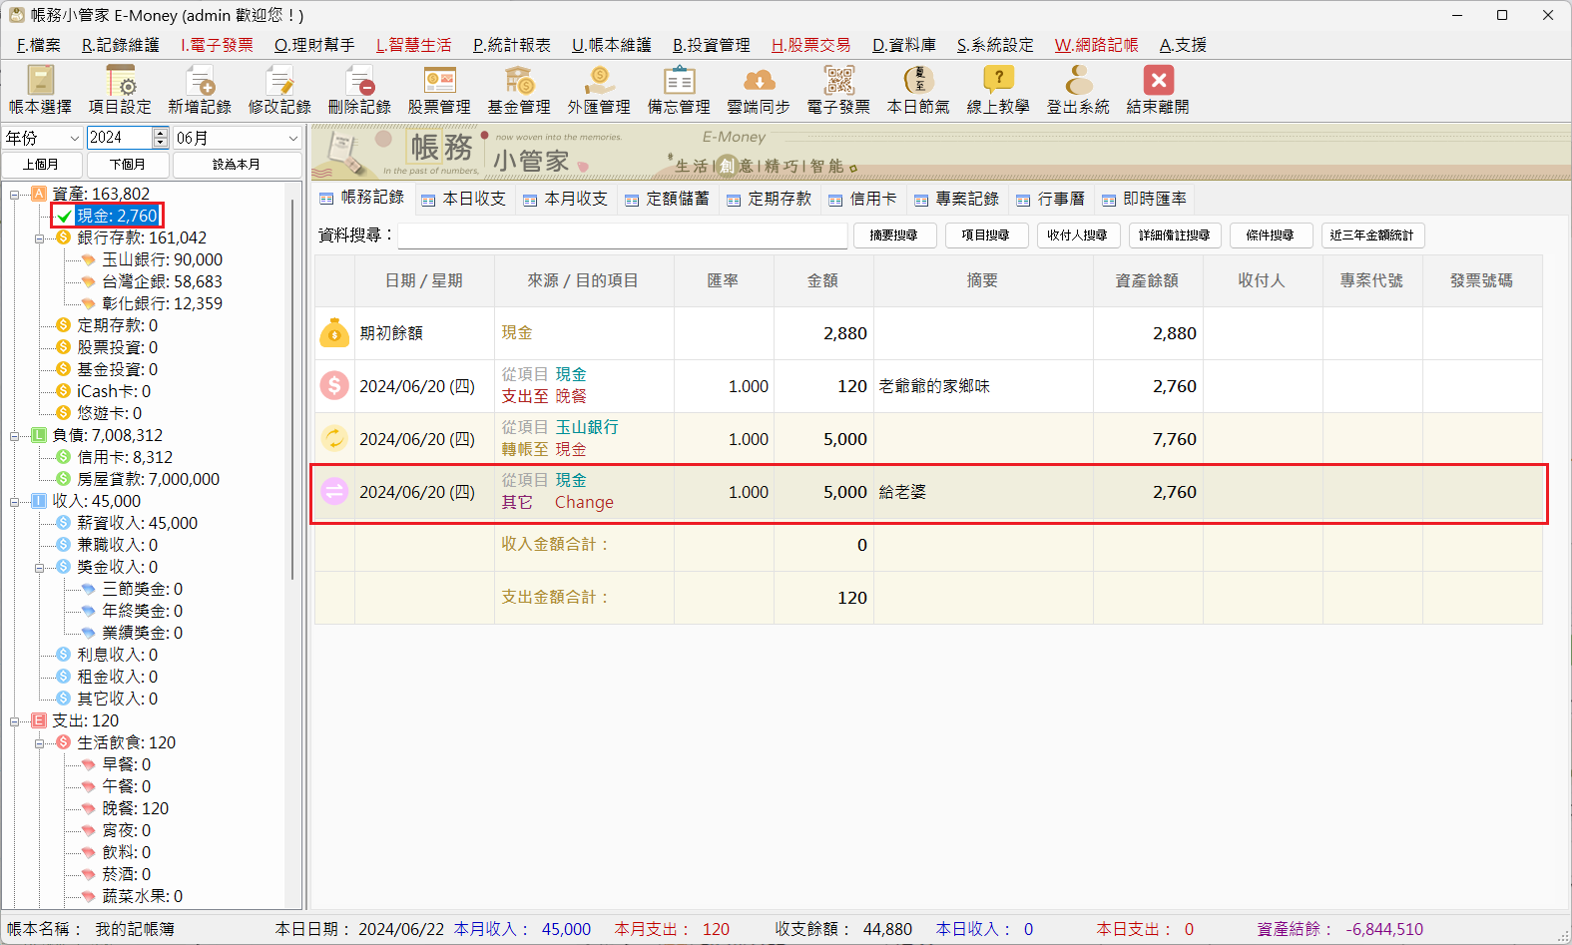Start 雲端同步 cloud sync

[x=759, y=89]
